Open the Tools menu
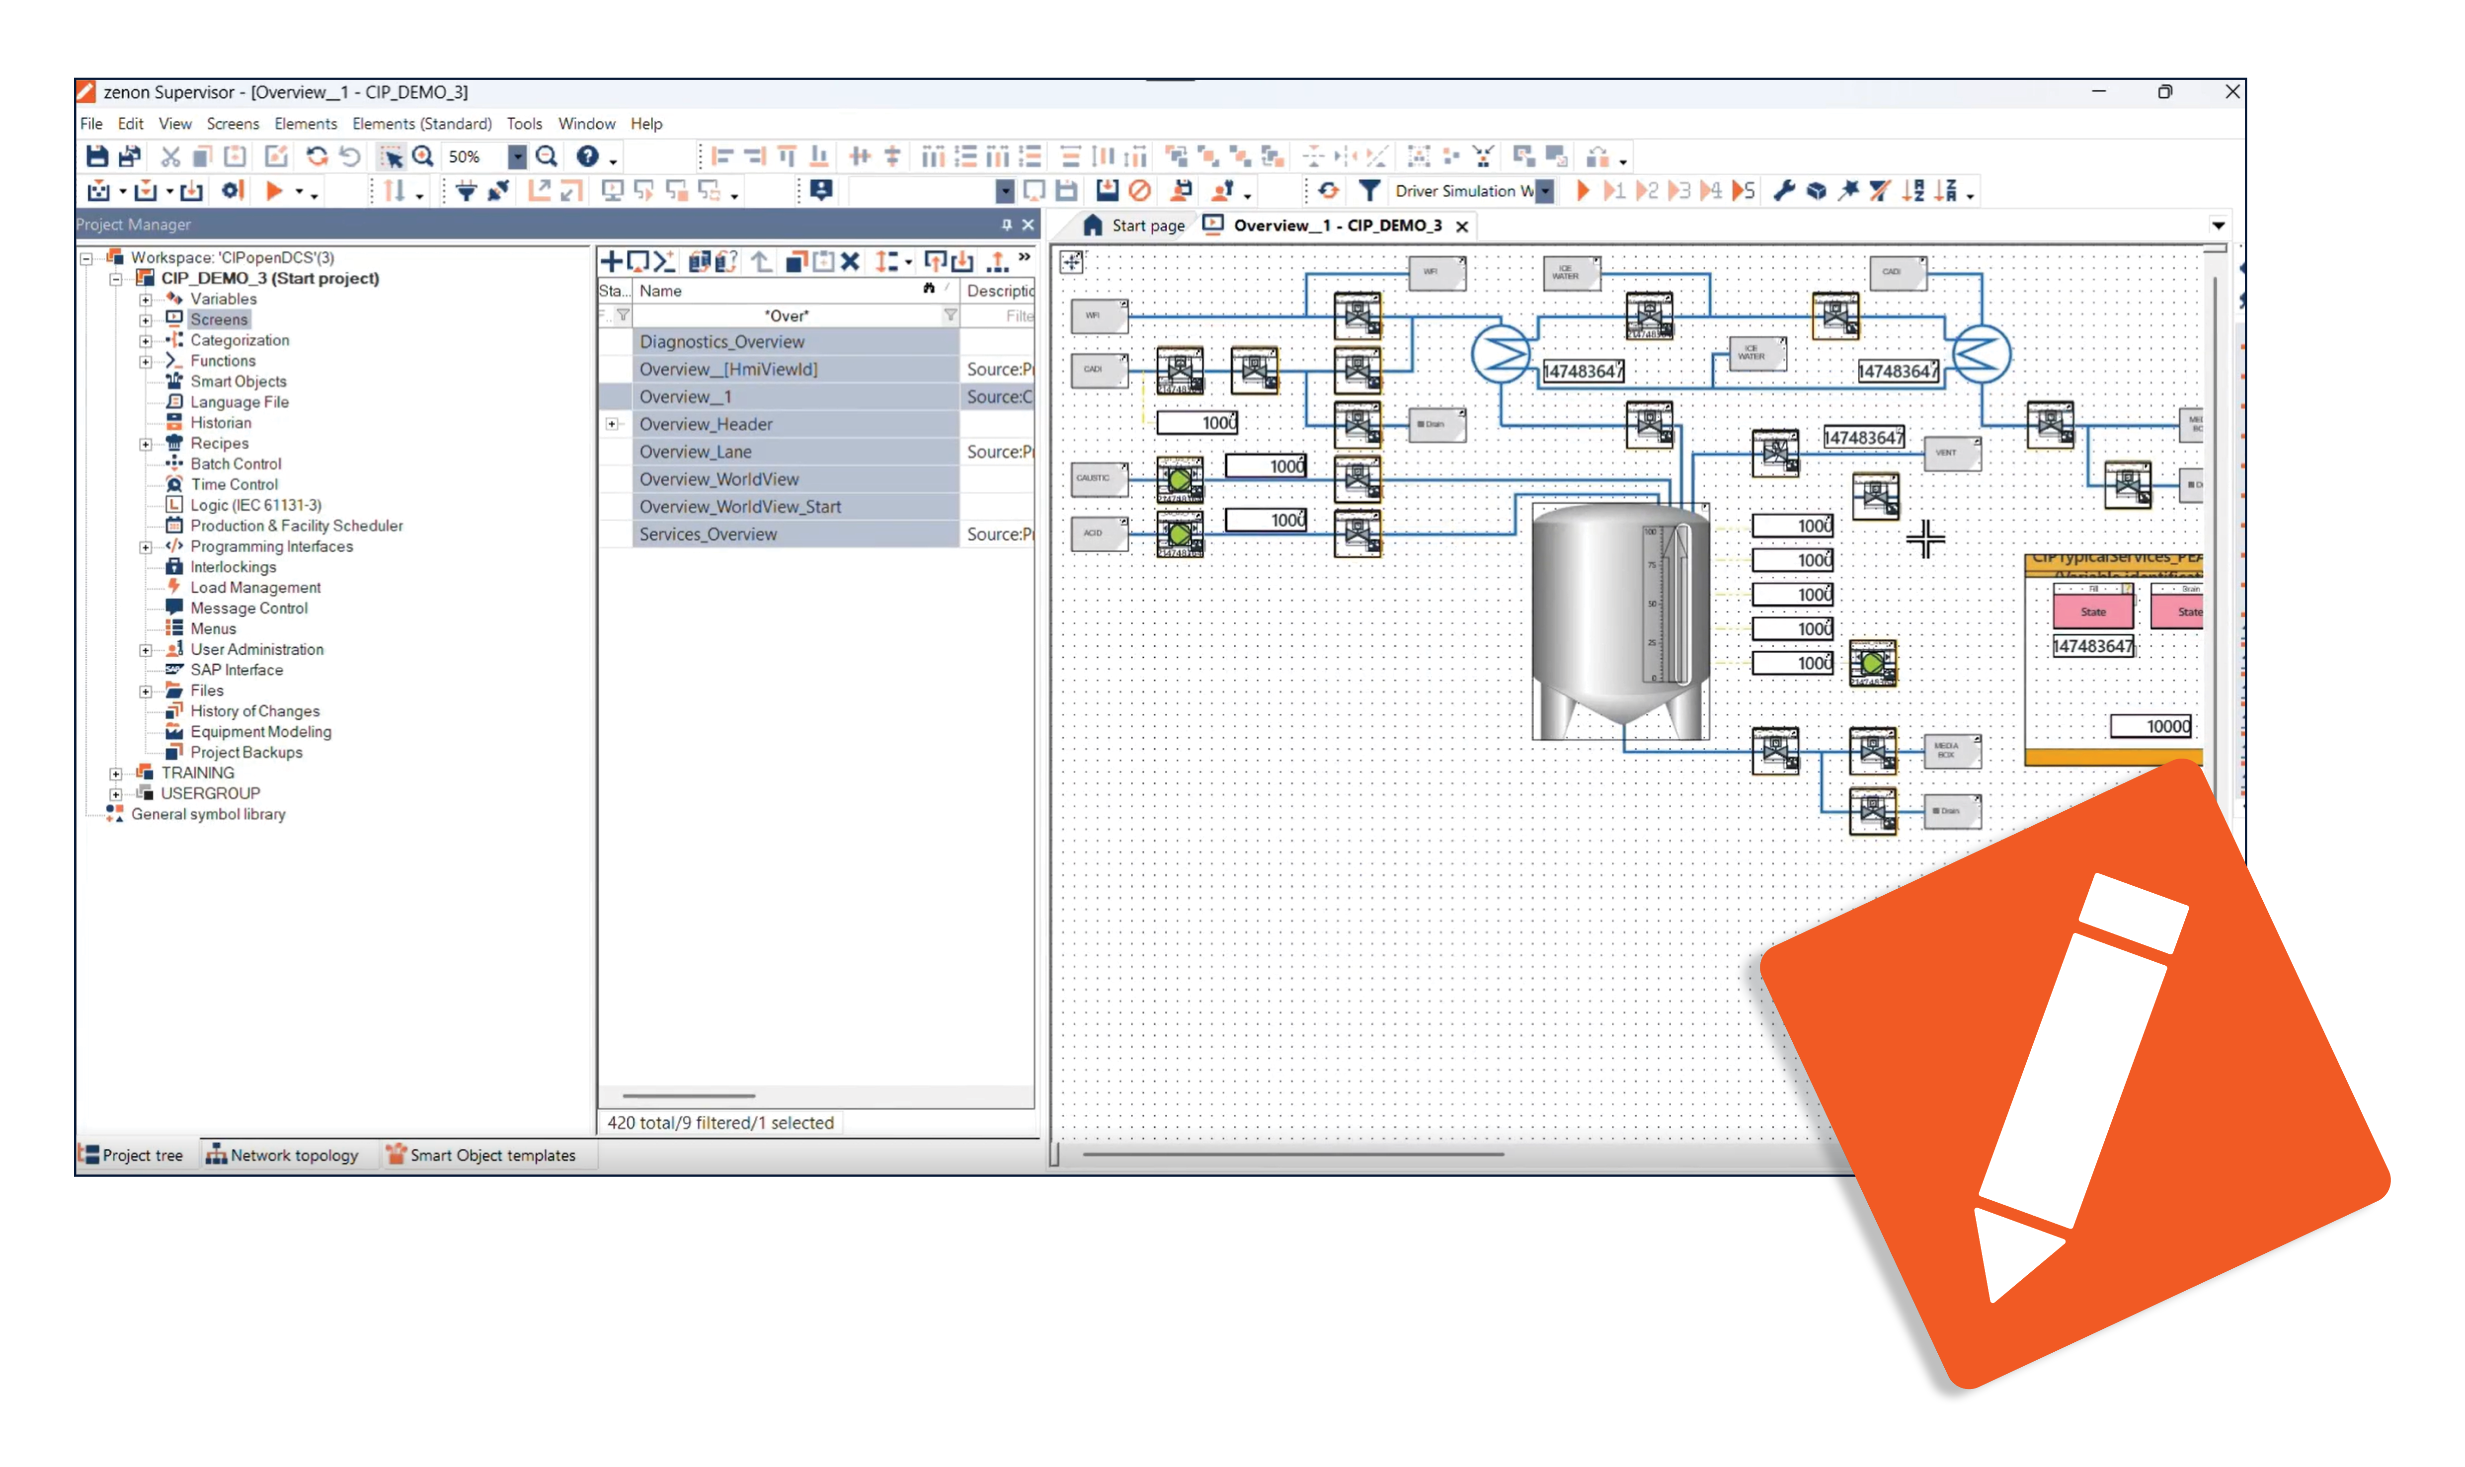 tap(524, 124)
